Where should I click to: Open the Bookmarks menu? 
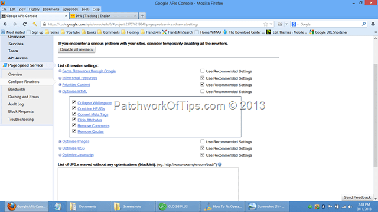51,9
